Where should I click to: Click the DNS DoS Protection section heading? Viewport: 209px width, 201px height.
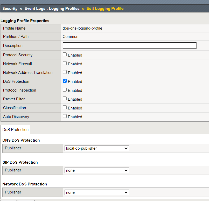click(x=21, y=140)
